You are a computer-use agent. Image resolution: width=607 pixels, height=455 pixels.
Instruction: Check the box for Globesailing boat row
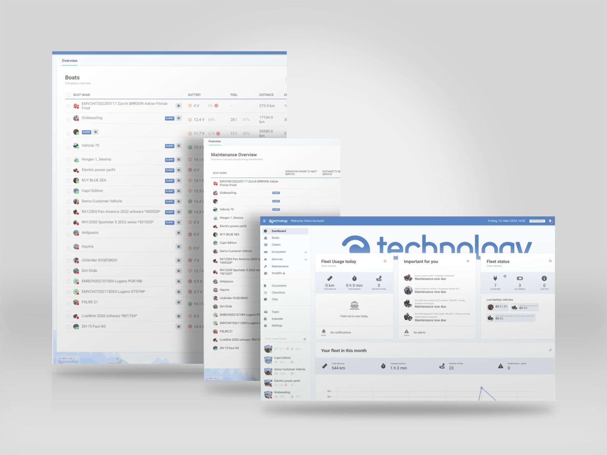69,120
